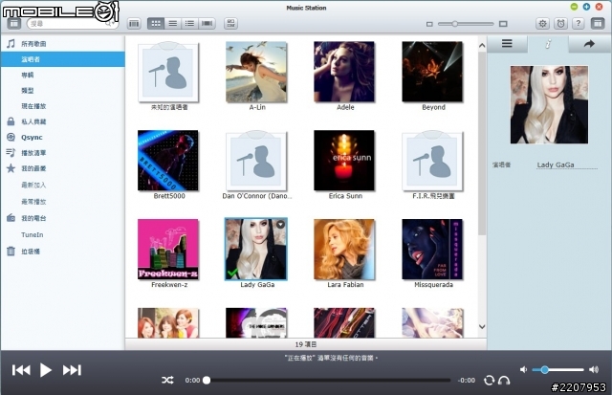Open the unknown artist placeholder thumbnail
The height and width of the screenshot is (395, 612).
tap(168, 72)
